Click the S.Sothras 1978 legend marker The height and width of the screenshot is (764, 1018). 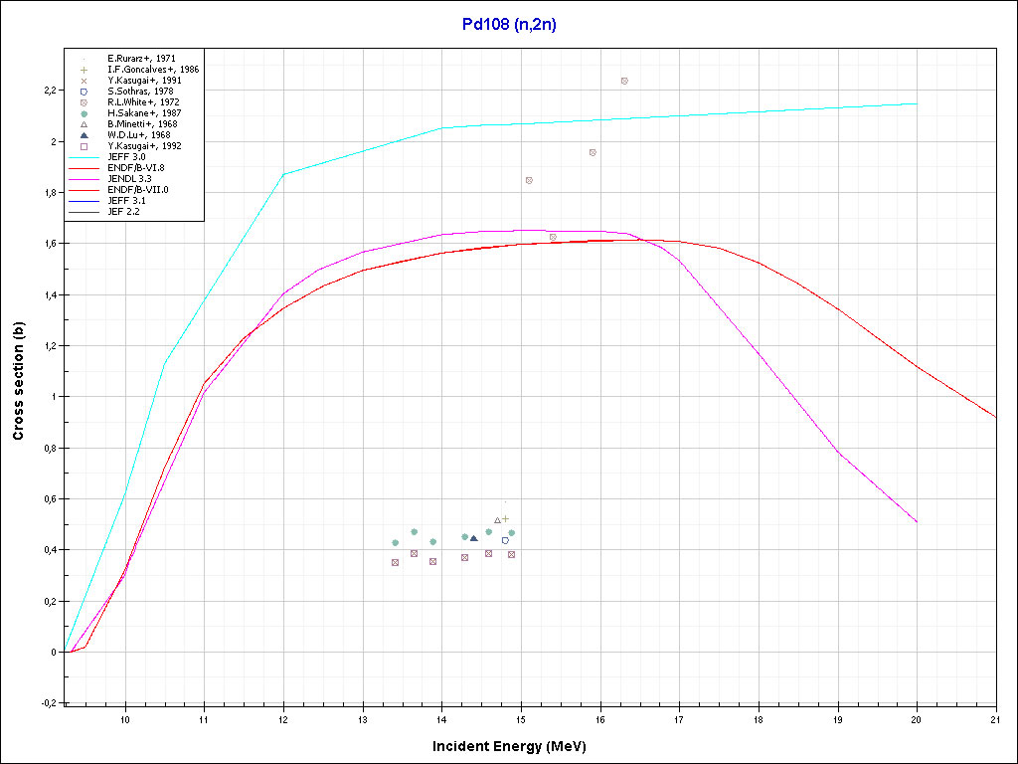pos(85,92)
